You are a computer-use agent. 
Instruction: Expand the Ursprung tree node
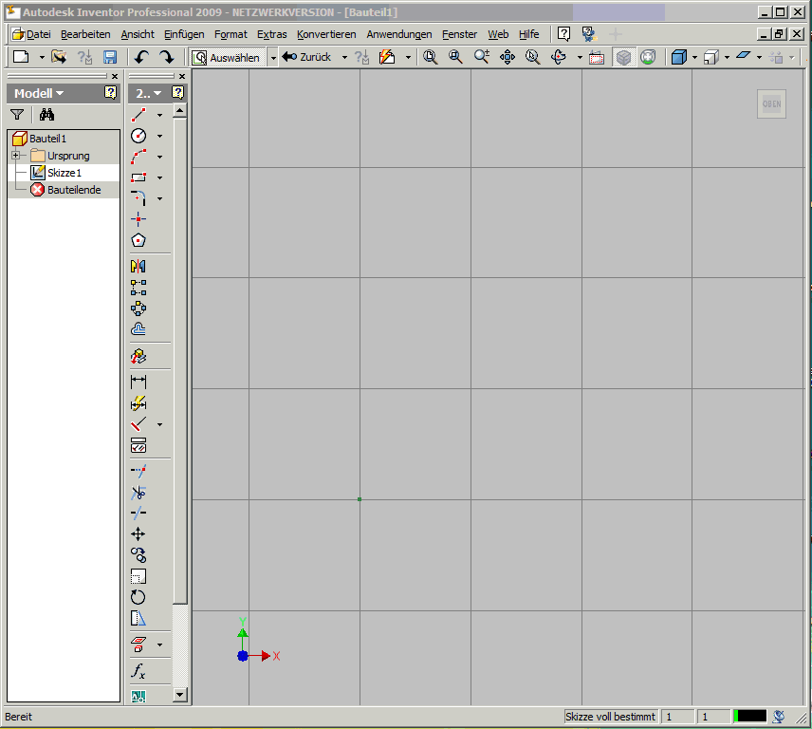(16, 156)
